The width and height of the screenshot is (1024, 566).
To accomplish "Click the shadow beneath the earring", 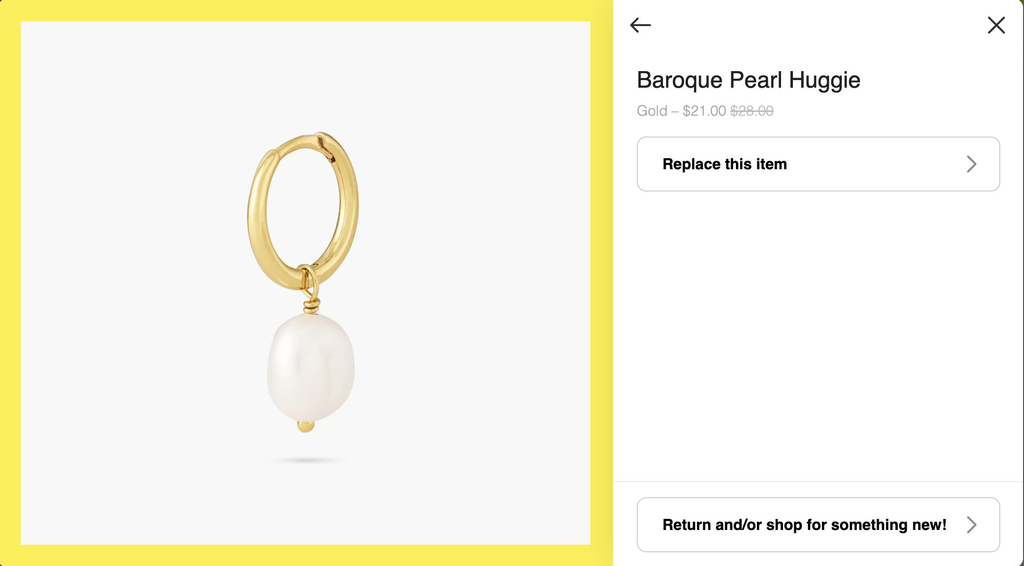I will [x=307, y=460].
